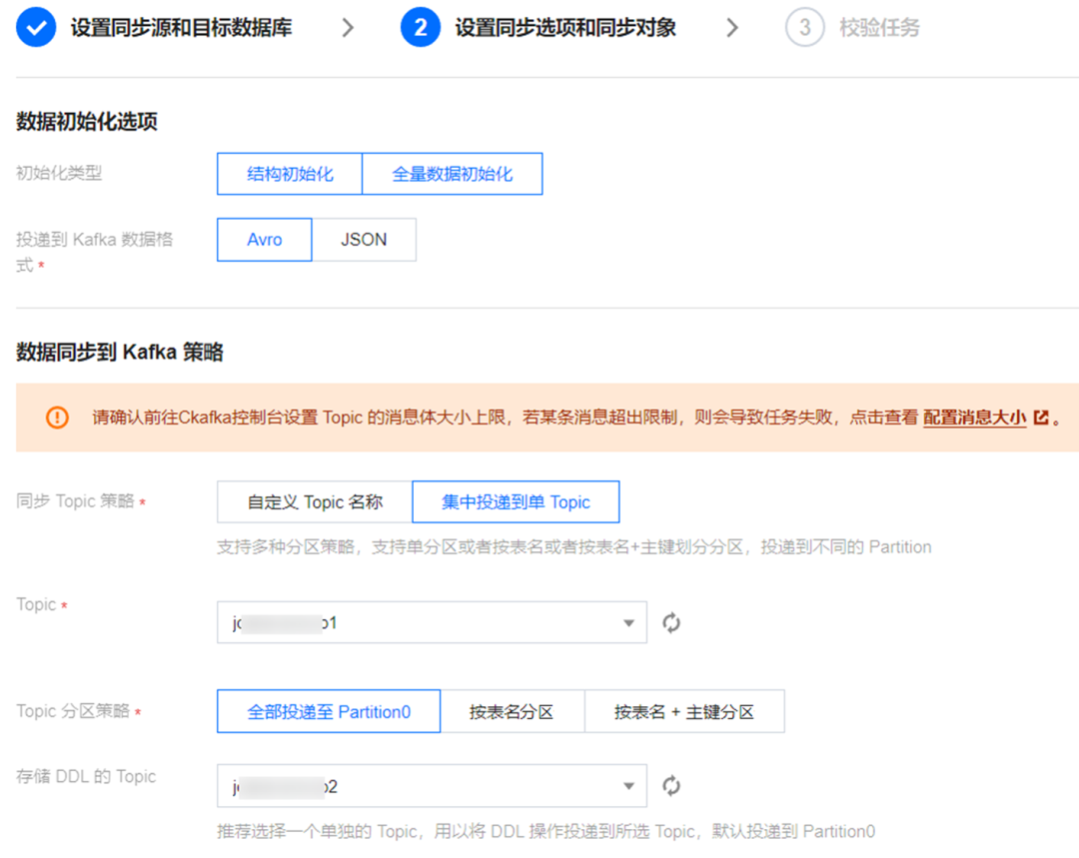Screen dimensions: 1079x858
Task: Click the chevron arrow before step three
Action: coord(732,28)
